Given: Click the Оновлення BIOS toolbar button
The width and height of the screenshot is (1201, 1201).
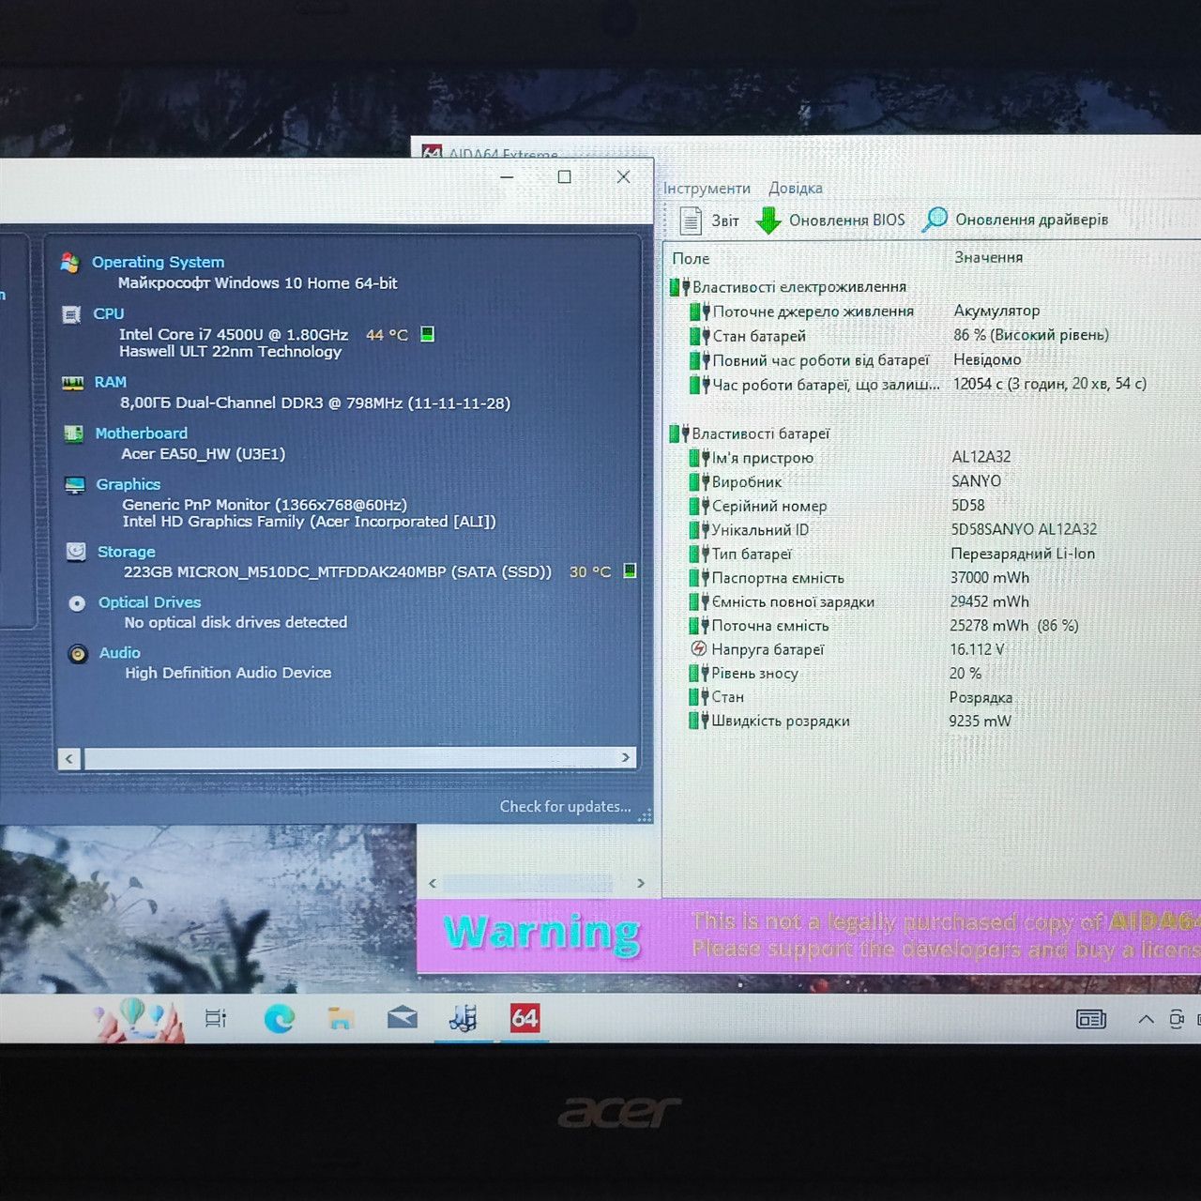Looking at the screenshot, I should coord(830,220).
